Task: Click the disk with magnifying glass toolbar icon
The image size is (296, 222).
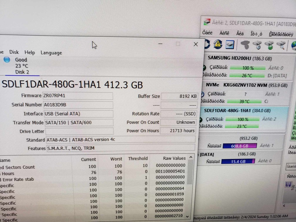Action: pos(281,46)
